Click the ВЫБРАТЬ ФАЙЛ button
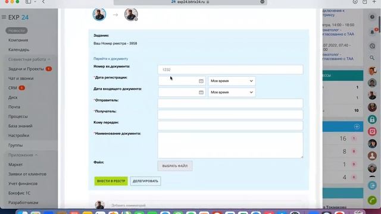Viewport: 381px width, 214px height. pos(174,166)
